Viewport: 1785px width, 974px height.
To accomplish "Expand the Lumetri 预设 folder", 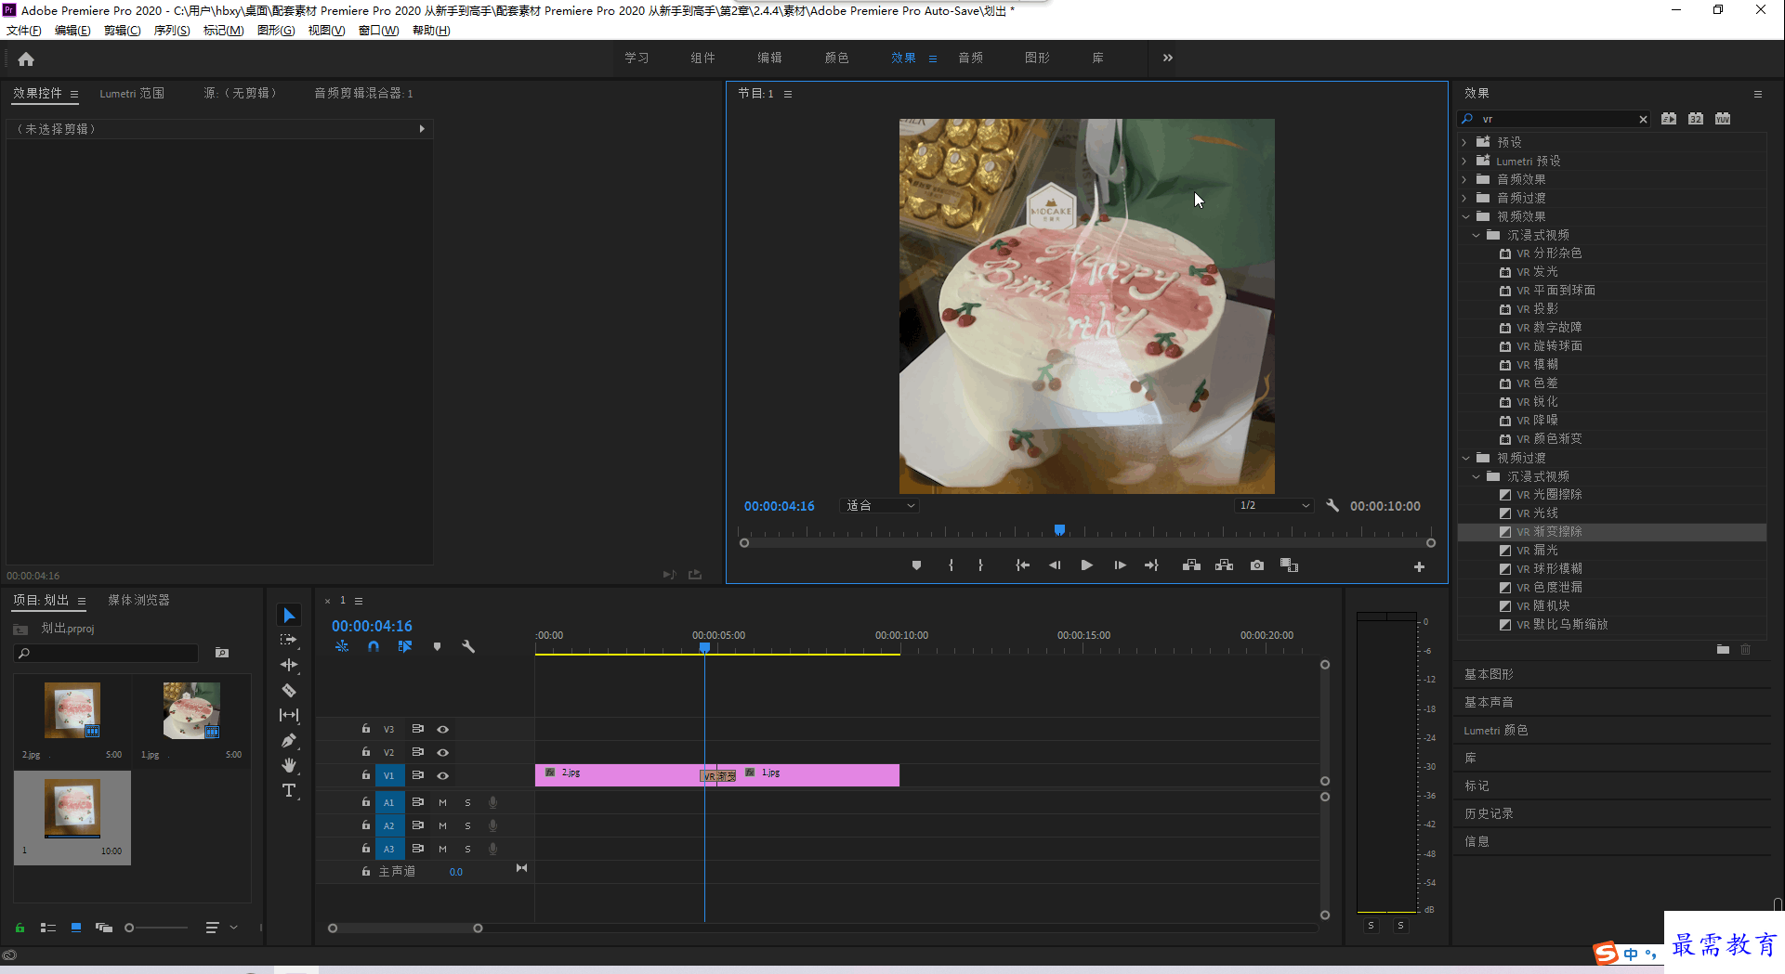I will pos(1464,161).
